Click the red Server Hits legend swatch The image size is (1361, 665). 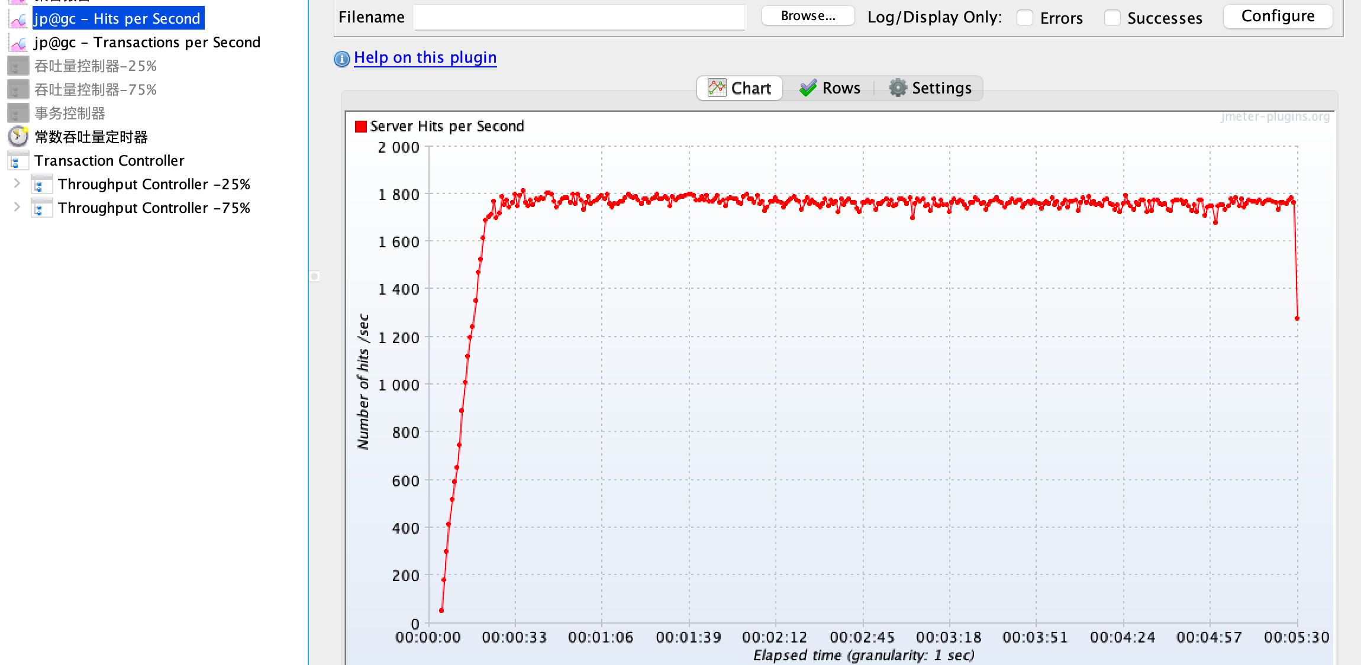tap(360, 127)
